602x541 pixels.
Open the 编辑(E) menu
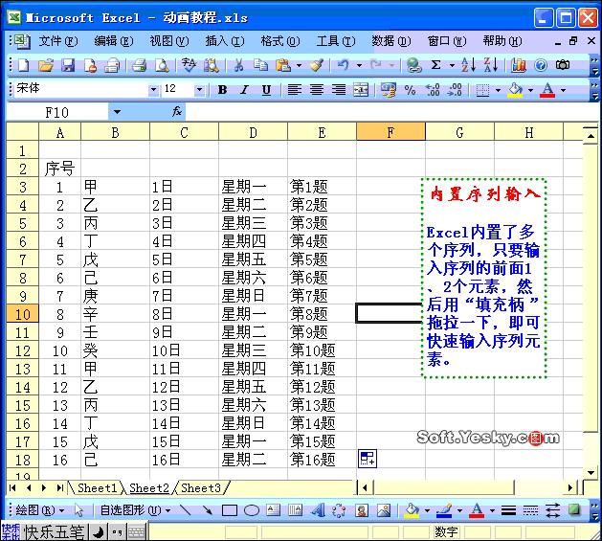click(114, 41)
